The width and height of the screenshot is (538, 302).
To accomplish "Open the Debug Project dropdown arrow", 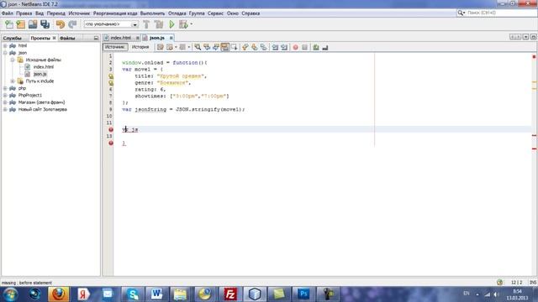I will point(191,24).
